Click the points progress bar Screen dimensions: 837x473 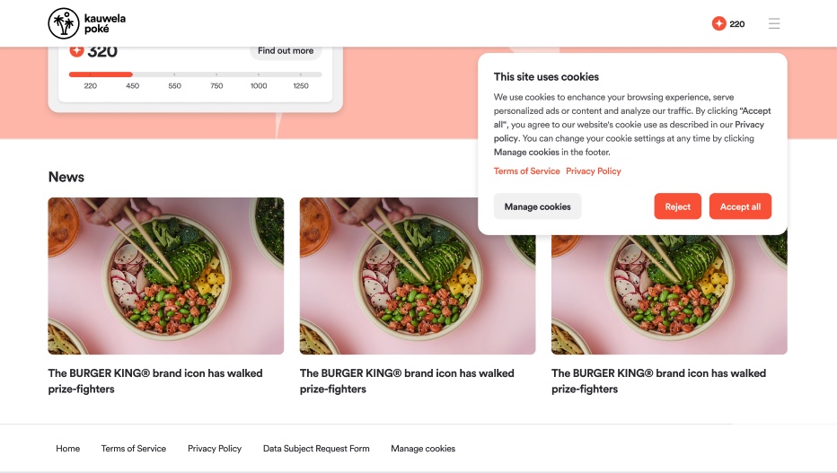[x=196, y=74]
